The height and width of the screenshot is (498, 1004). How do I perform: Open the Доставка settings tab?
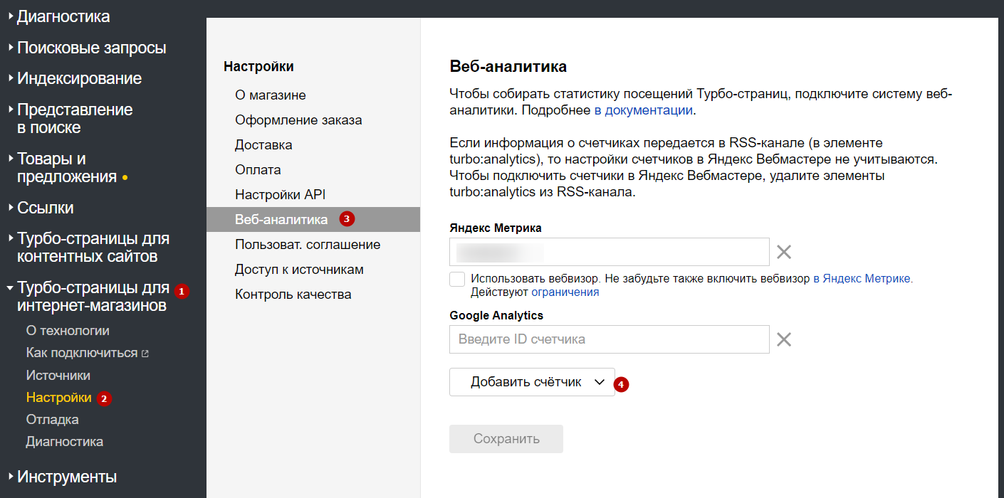coord(263,145)
